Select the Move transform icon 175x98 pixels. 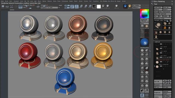81,6
